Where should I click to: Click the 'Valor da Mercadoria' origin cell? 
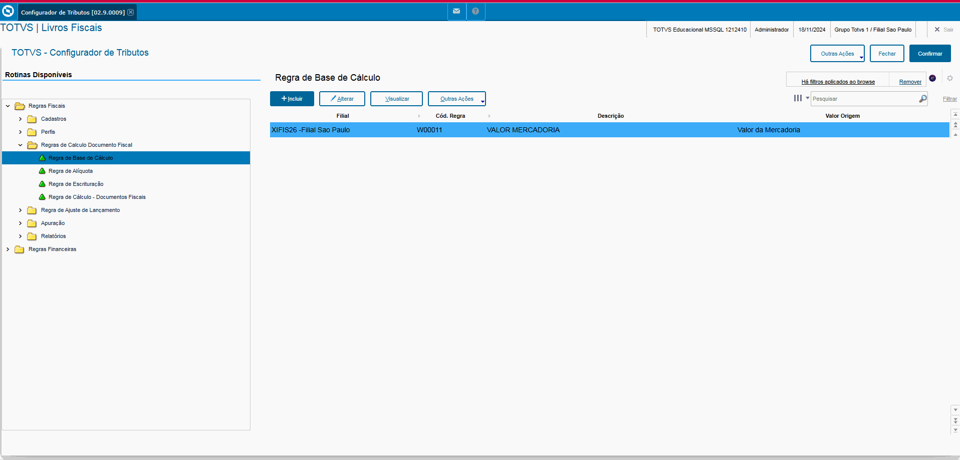click(x=769, y=130)
